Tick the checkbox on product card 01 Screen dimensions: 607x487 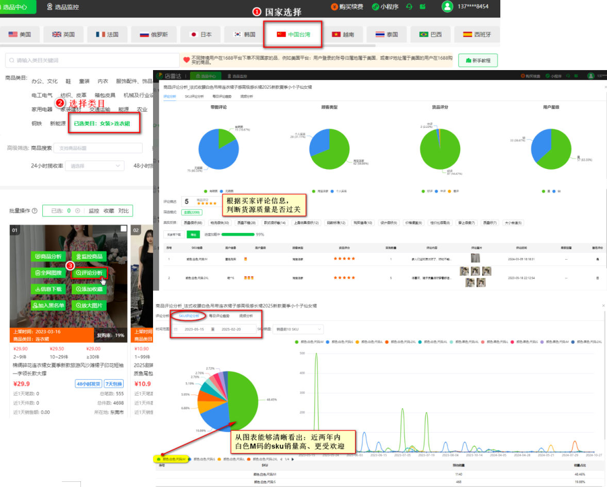point(124,229)
